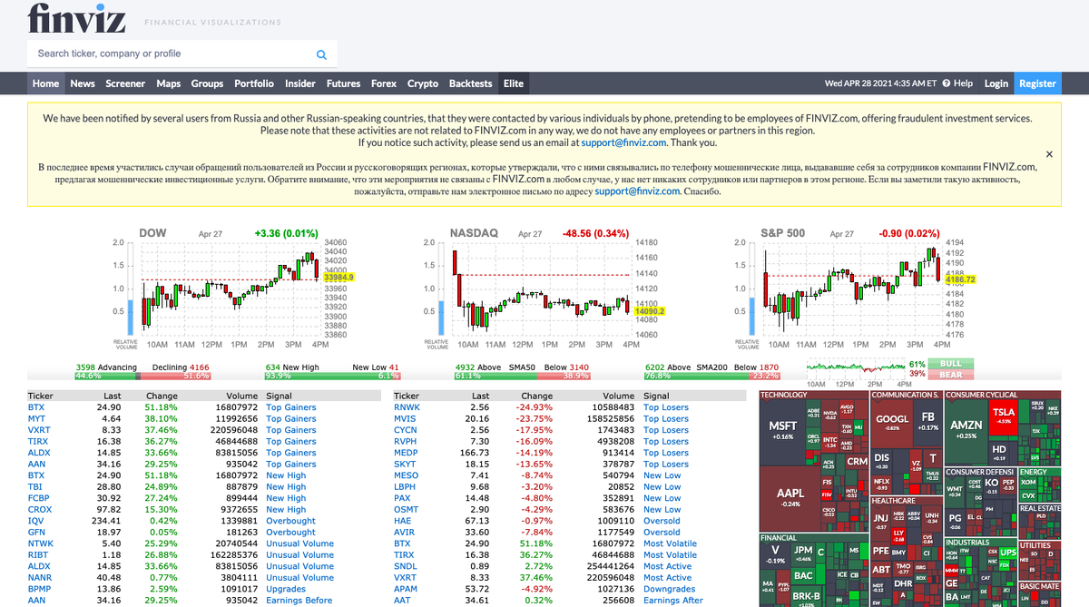The image size is (1089, 607).
Task: Click the SNDL ticker link
Action: tap(406, 566)
